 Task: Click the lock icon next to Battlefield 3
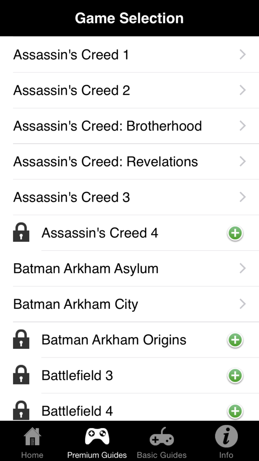[21, 375]
